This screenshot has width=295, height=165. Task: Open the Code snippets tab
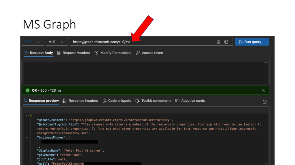117,101
